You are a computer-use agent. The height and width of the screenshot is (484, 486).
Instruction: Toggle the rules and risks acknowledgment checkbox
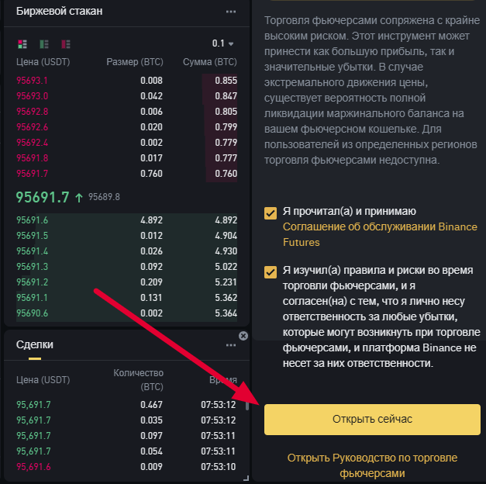(x=271, y=271)
